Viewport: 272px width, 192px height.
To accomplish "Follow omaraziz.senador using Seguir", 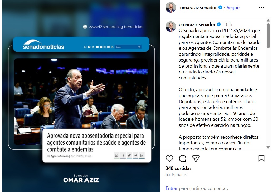I will tap(233, 8).
